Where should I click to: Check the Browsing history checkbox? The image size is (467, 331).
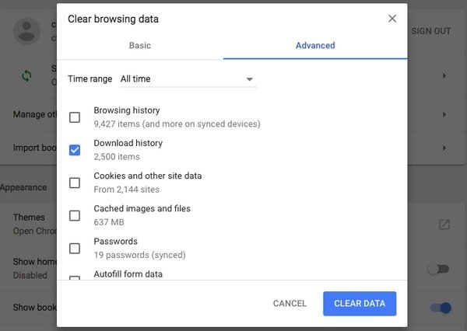(75, 117)
